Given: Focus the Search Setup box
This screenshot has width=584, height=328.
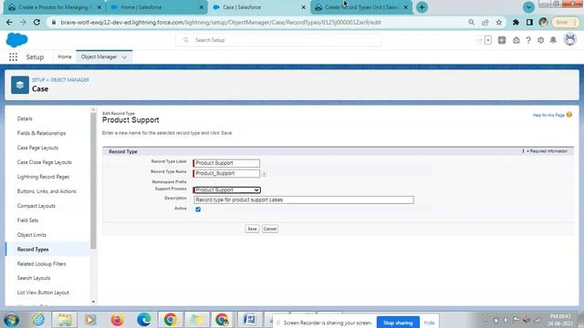Looking at the screenshot, I should tap(278, 40).
